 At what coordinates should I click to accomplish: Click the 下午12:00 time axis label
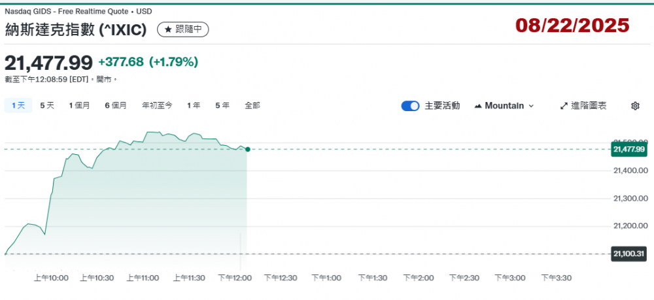234,278
